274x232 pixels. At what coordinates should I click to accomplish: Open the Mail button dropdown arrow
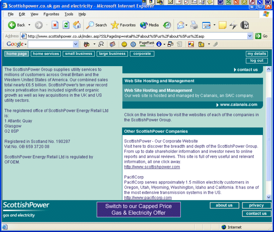pos(186,25)
